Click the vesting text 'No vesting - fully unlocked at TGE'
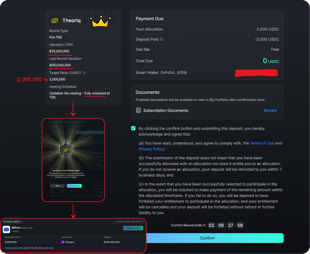 click(x=80, y=95)
